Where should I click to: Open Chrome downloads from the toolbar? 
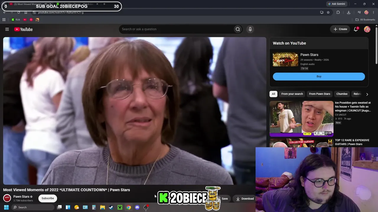pyautogui.click(x=348, y=12)
